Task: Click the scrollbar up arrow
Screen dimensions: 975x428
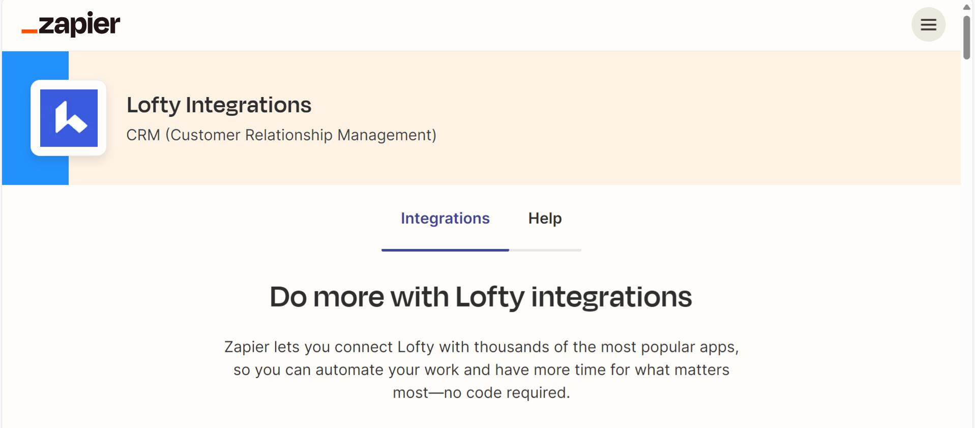Action: [966, 7]
